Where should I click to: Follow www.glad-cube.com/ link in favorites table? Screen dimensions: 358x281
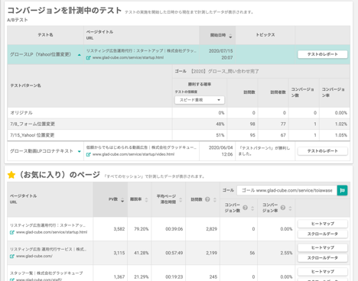click(34, 256)
